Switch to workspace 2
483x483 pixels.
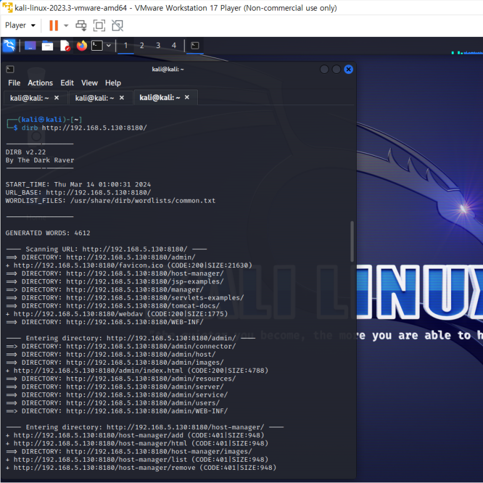click(x=142, y=46)
